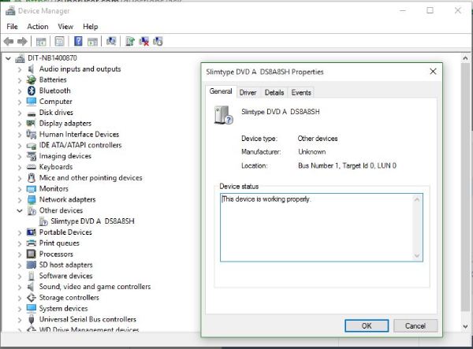Expand the Computer category

(x=20, y=102)
